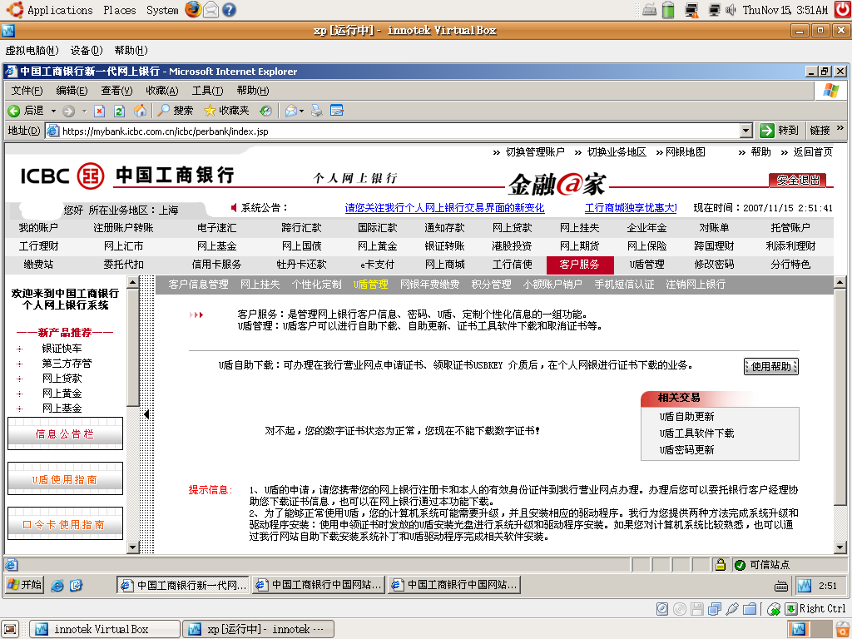Click the SSL padlock in IE status bar
Viewport: 852px width, 639px height.
pos(720,565)
